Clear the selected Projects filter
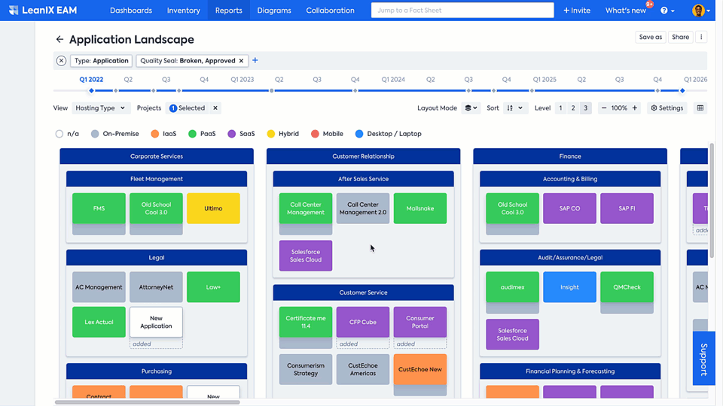The height and width of the screenshot is (406, 723). pyautogui.click(x=215, y=108)
